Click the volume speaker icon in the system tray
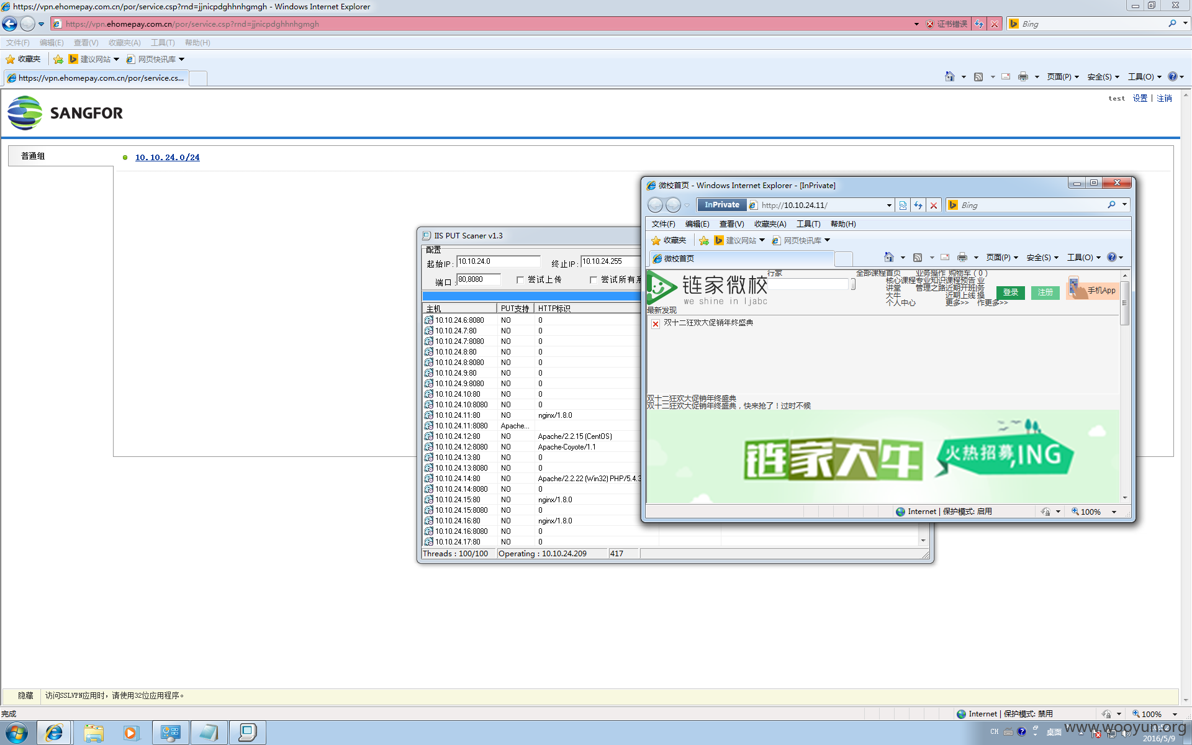The image size is (1192, 745). [1125, 733]
